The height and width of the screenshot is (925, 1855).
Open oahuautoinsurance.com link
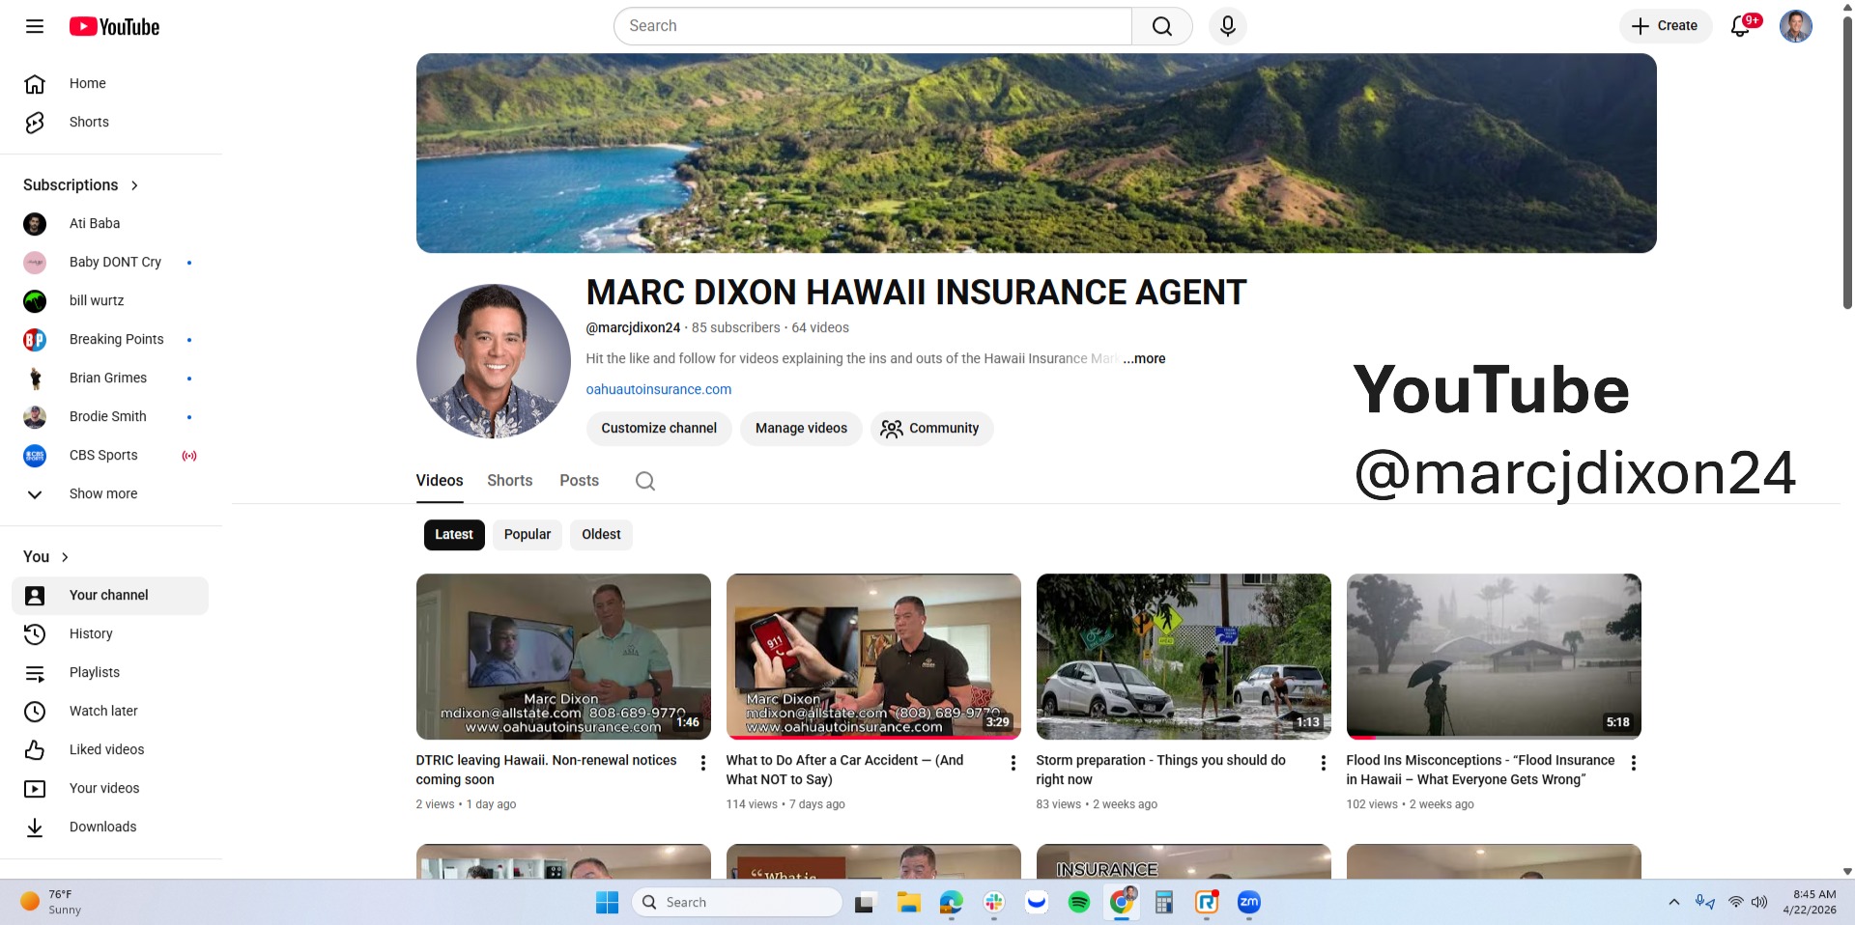coord(659,389)
